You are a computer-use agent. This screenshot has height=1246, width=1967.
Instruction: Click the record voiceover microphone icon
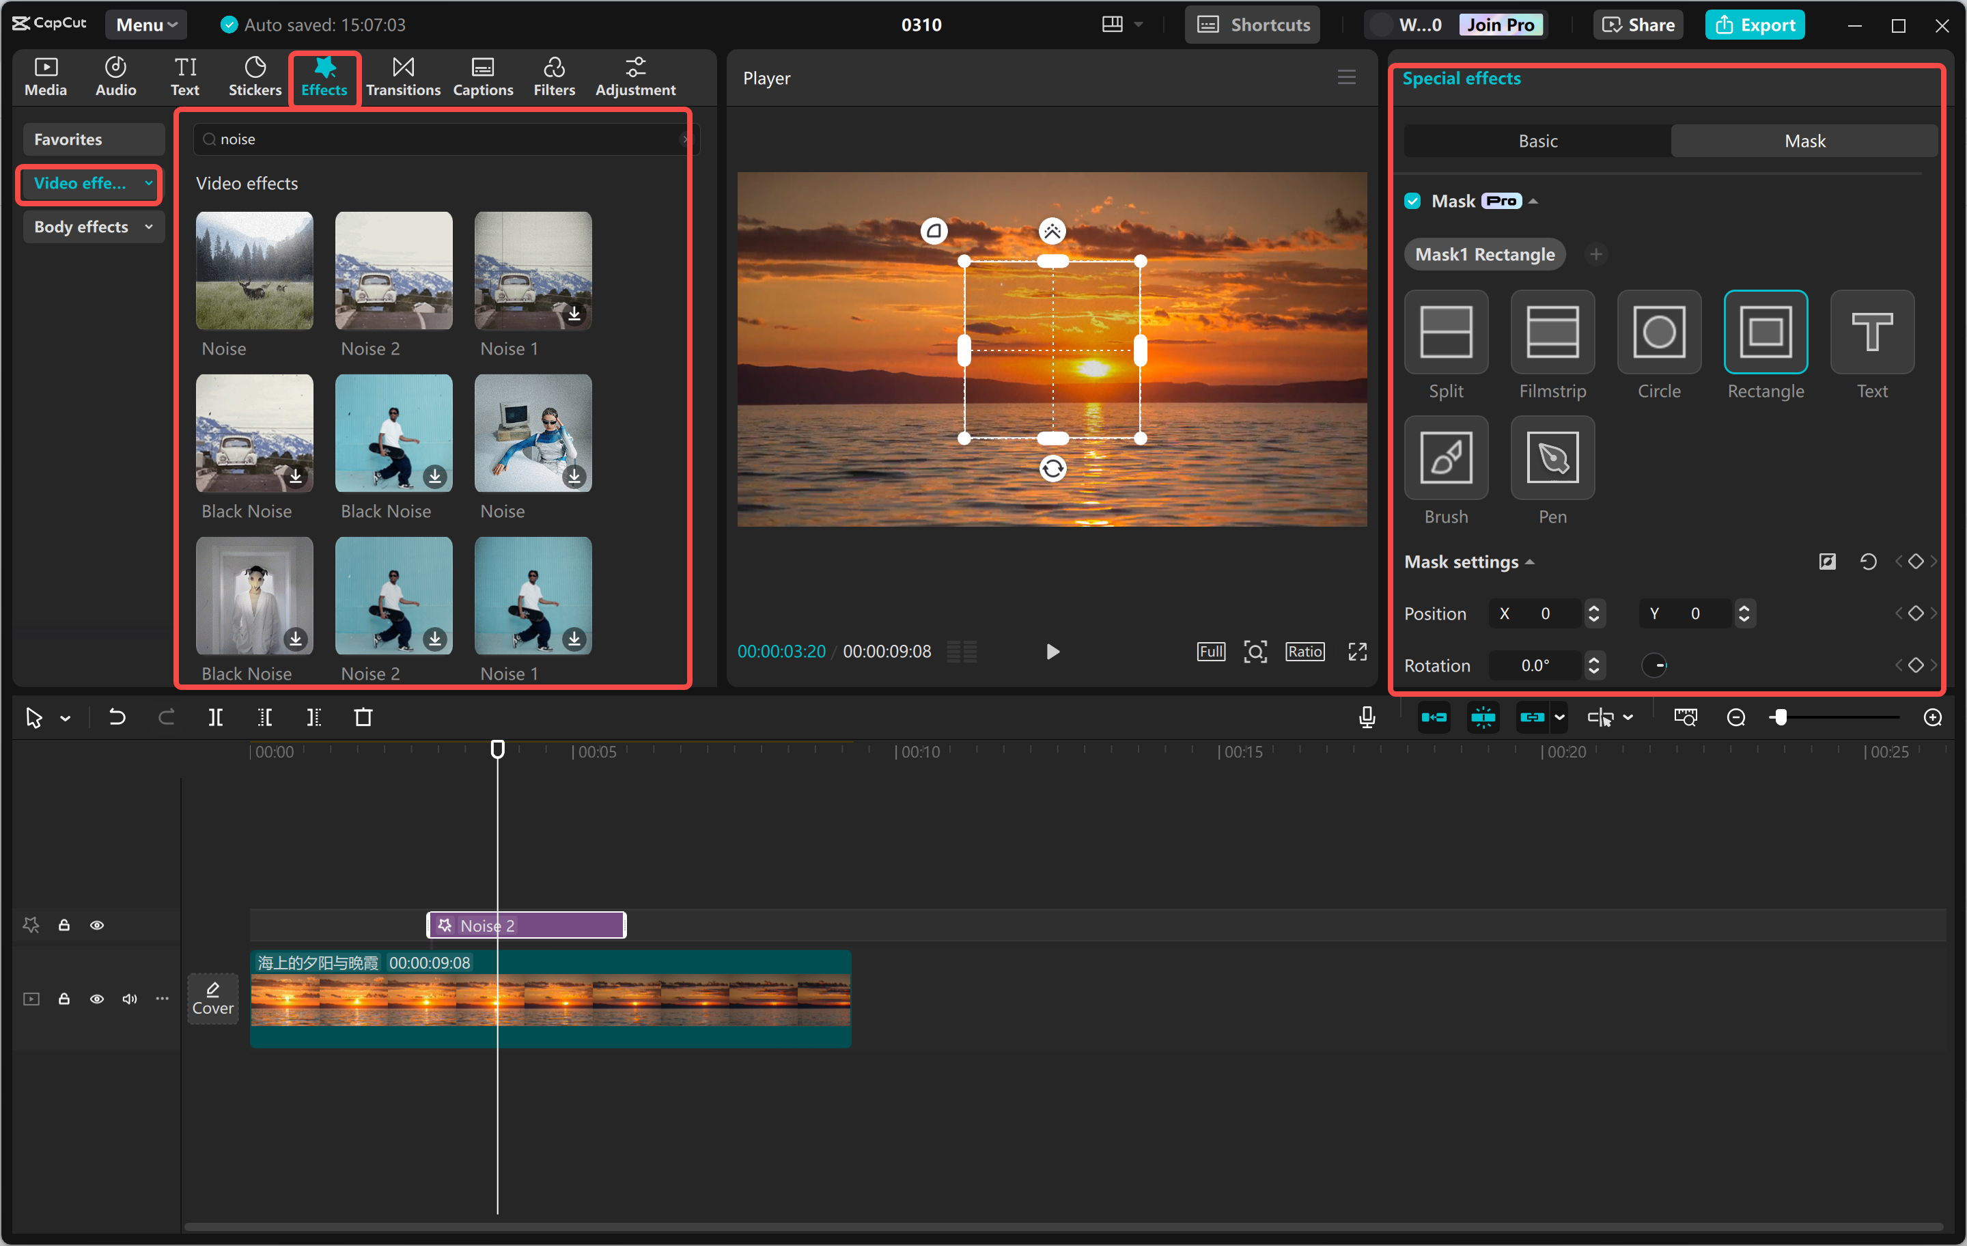(1366, 717)
